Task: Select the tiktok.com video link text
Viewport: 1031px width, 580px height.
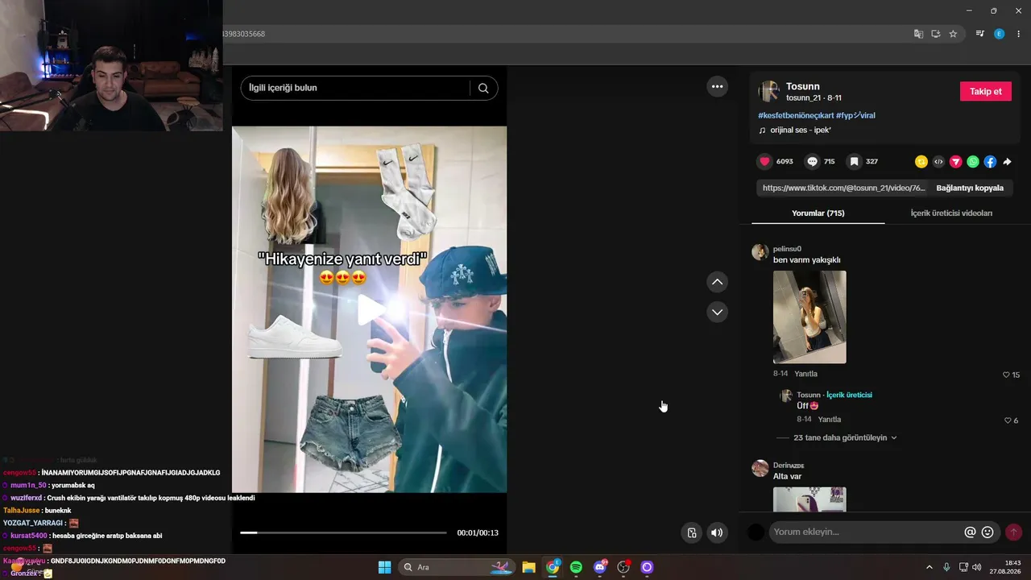Action: pos(844,188)
